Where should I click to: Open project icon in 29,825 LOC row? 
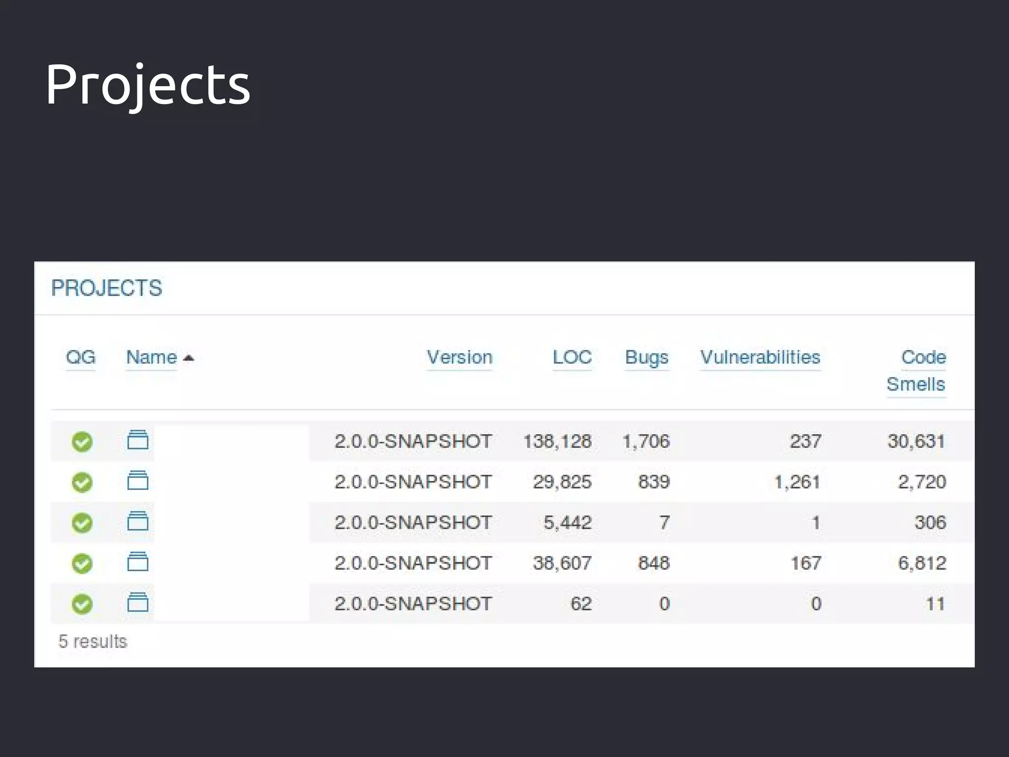tap(137, 480)
